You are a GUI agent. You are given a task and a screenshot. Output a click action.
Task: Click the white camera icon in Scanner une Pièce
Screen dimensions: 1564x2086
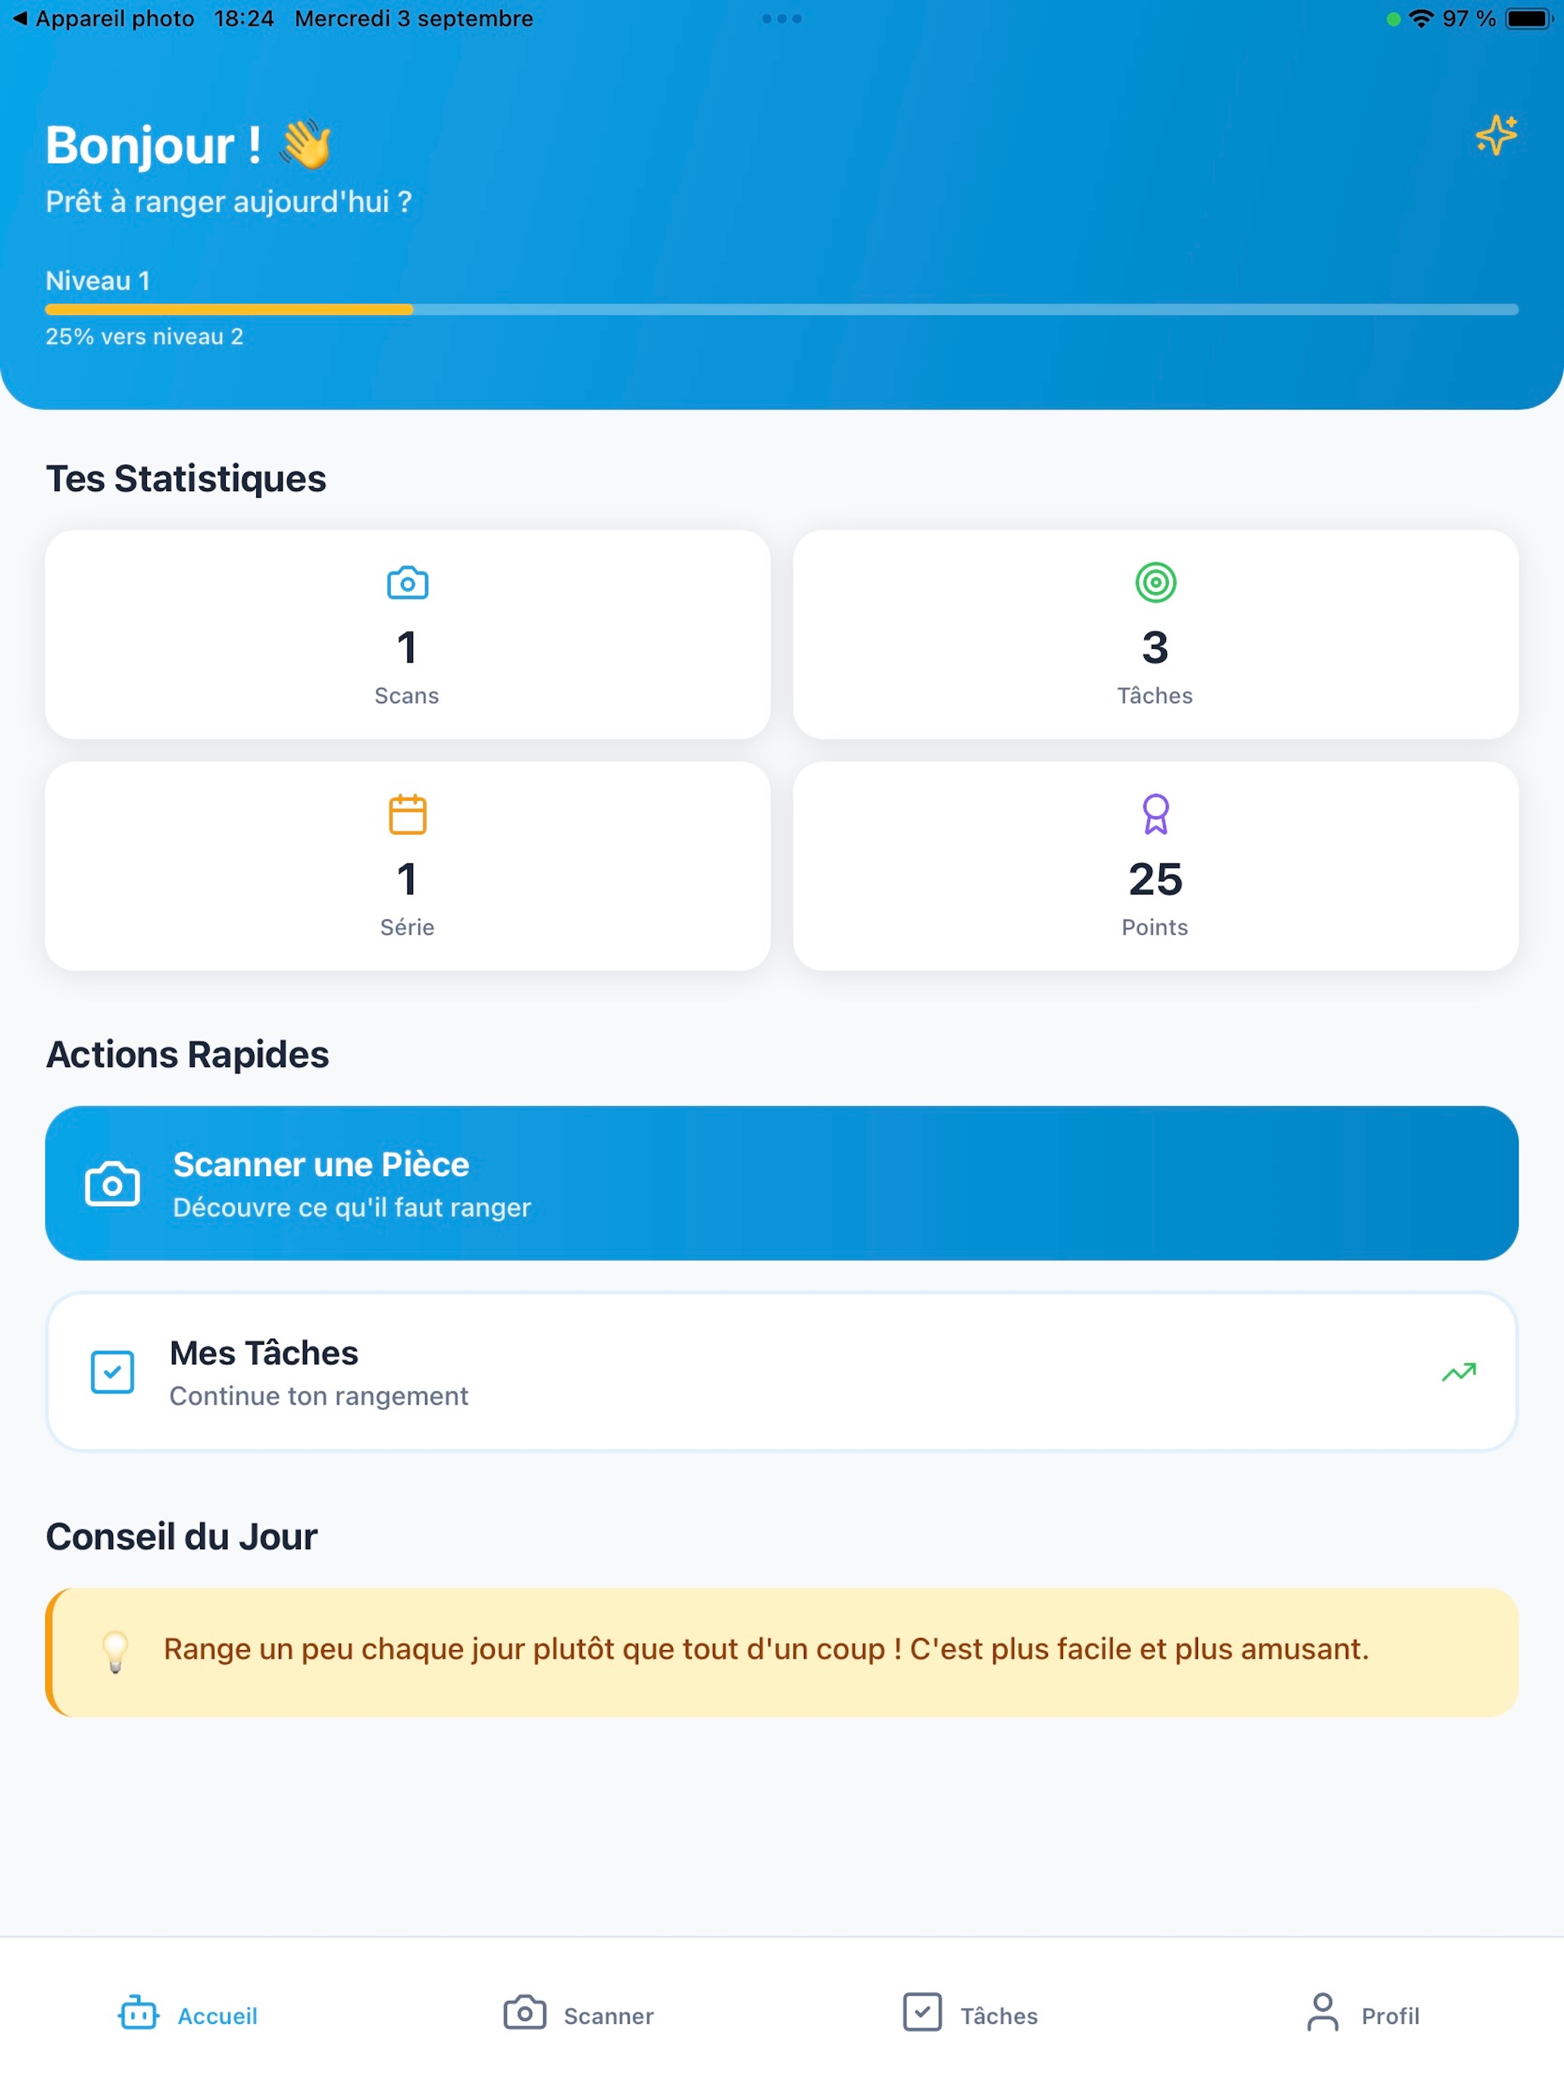tap(112, 1183)
